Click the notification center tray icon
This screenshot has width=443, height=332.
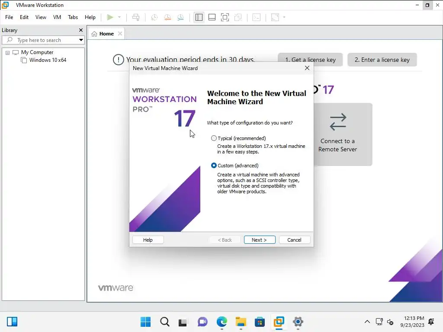[431, 322]
